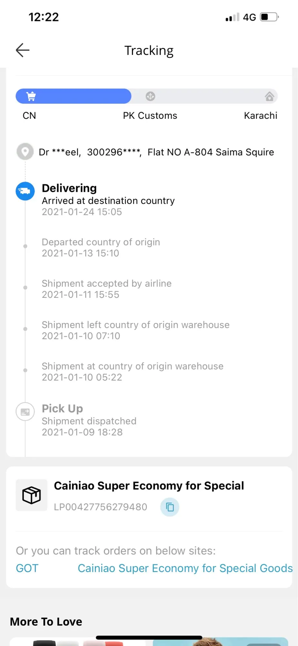Copy the tracking number LP00427756279480
This screenshot has height=646, width=298.
click(170, 507)
